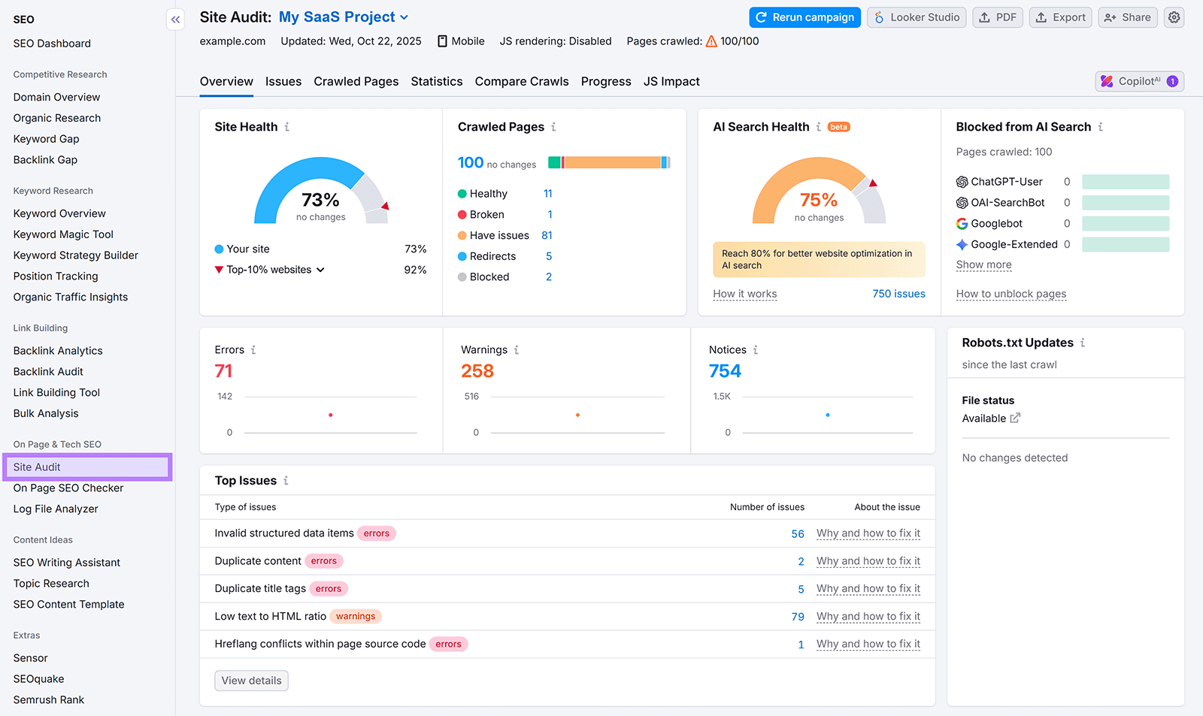This screenshot has width=1203, height=716.
Task: Open the My SaaS Project dropdown
Action: point(405,17)
